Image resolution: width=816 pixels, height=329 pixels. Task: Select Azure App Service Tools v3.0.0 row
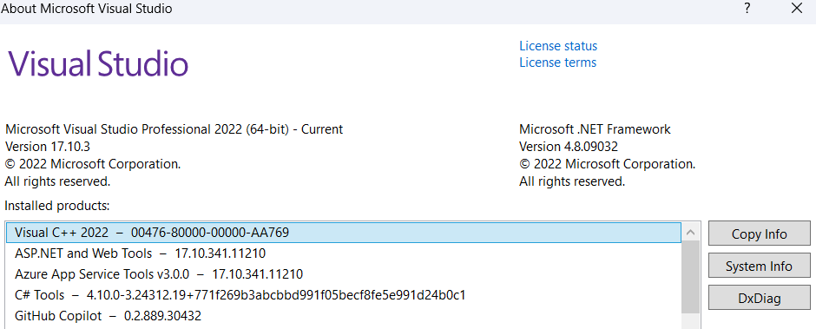(344, 274)
